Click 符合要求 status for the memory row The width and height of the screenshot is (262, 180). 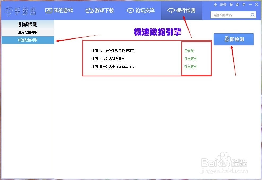point(190,59)
